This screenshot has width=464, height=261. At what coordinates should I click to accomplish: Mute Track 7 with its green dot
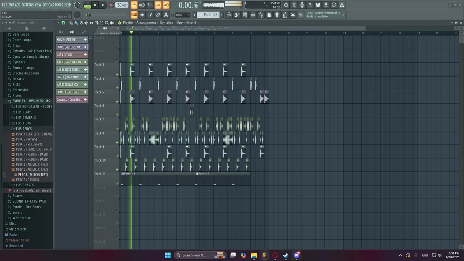pos(117,129)
